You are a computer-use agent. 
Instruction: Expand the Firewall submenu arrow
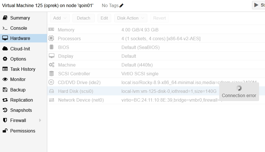click(40, 120)
